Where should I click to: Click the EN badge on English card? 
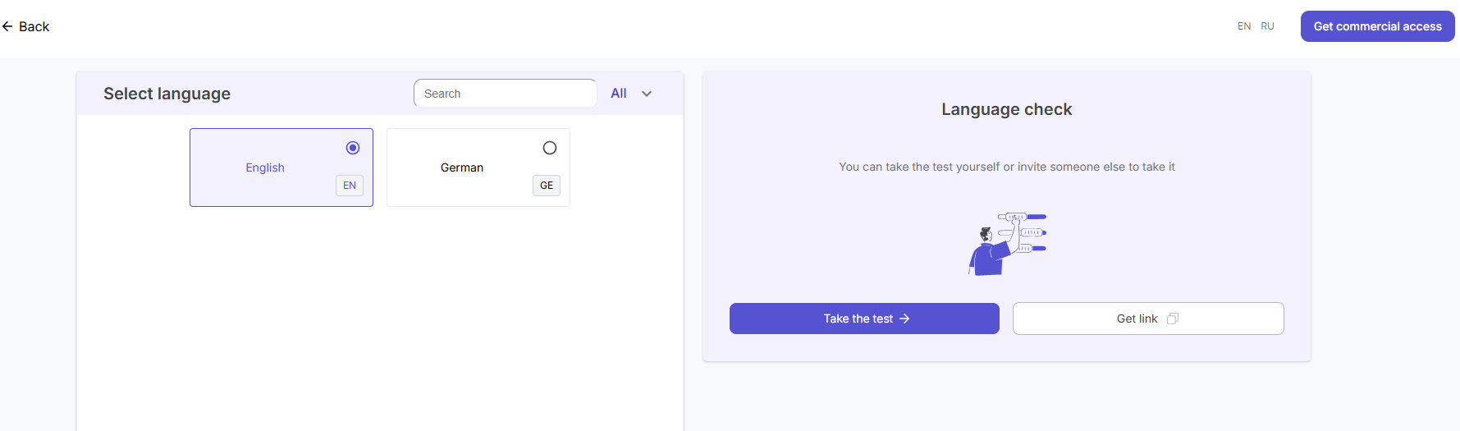point(350,186)
